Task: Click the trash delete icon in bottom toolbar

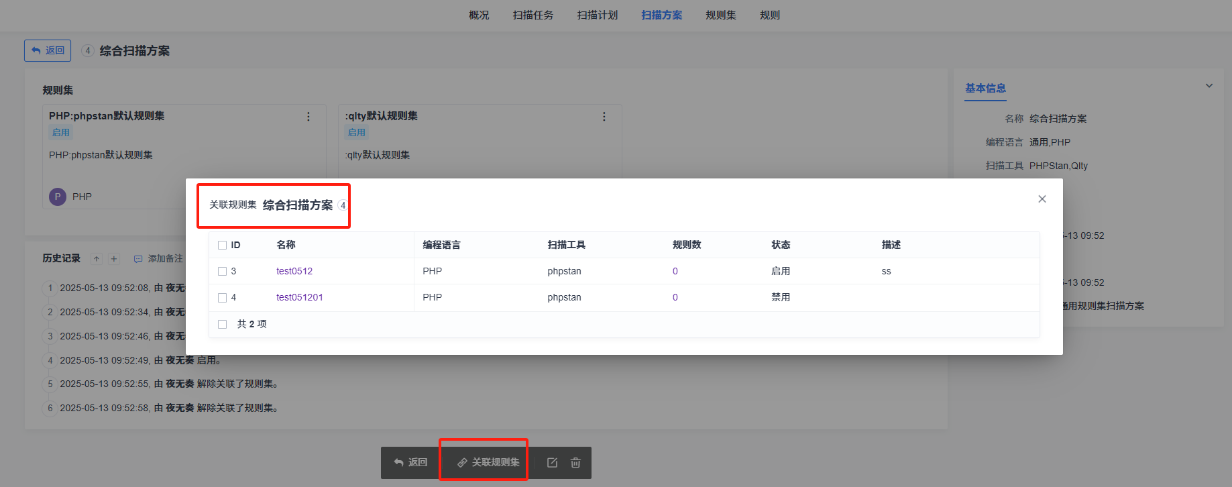Action: pyautogui.click(x=575, y=463)
